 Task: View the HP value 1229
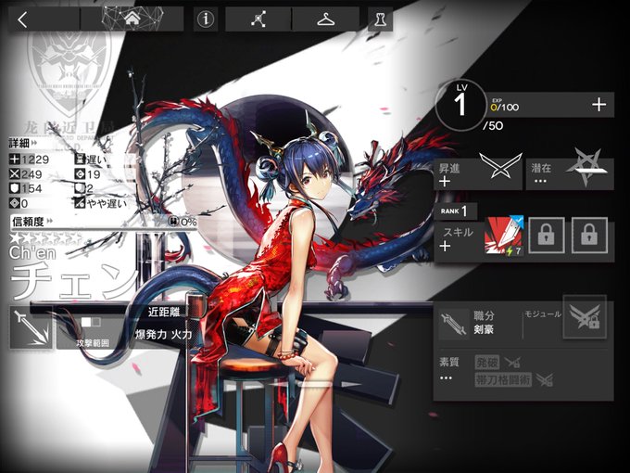[x=30, y=160]
